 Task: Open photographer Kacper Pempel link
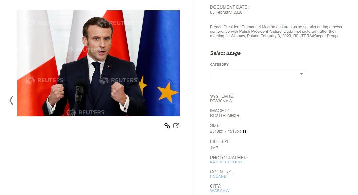point(226,162)
